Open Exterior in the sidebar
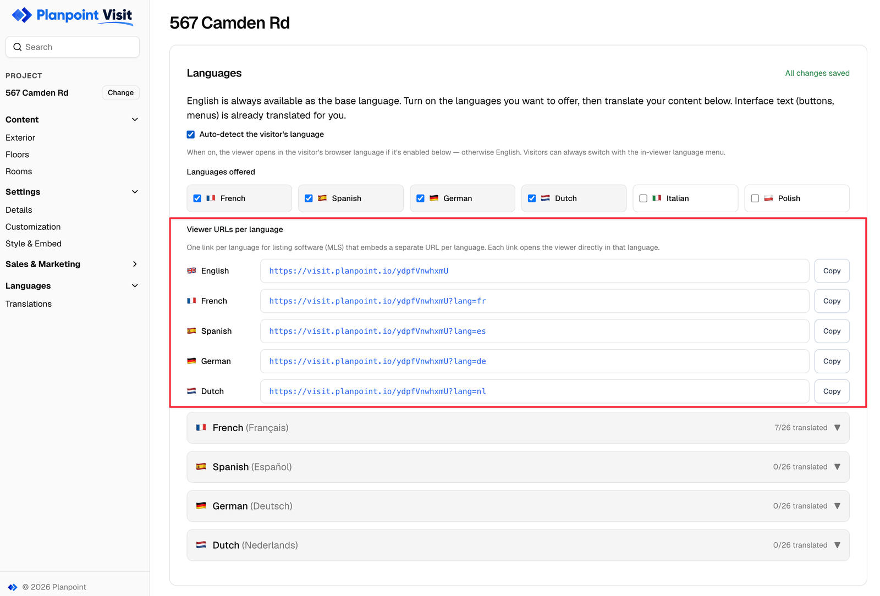This screenshot has width=880, height=596. click(x=20, y=138)
